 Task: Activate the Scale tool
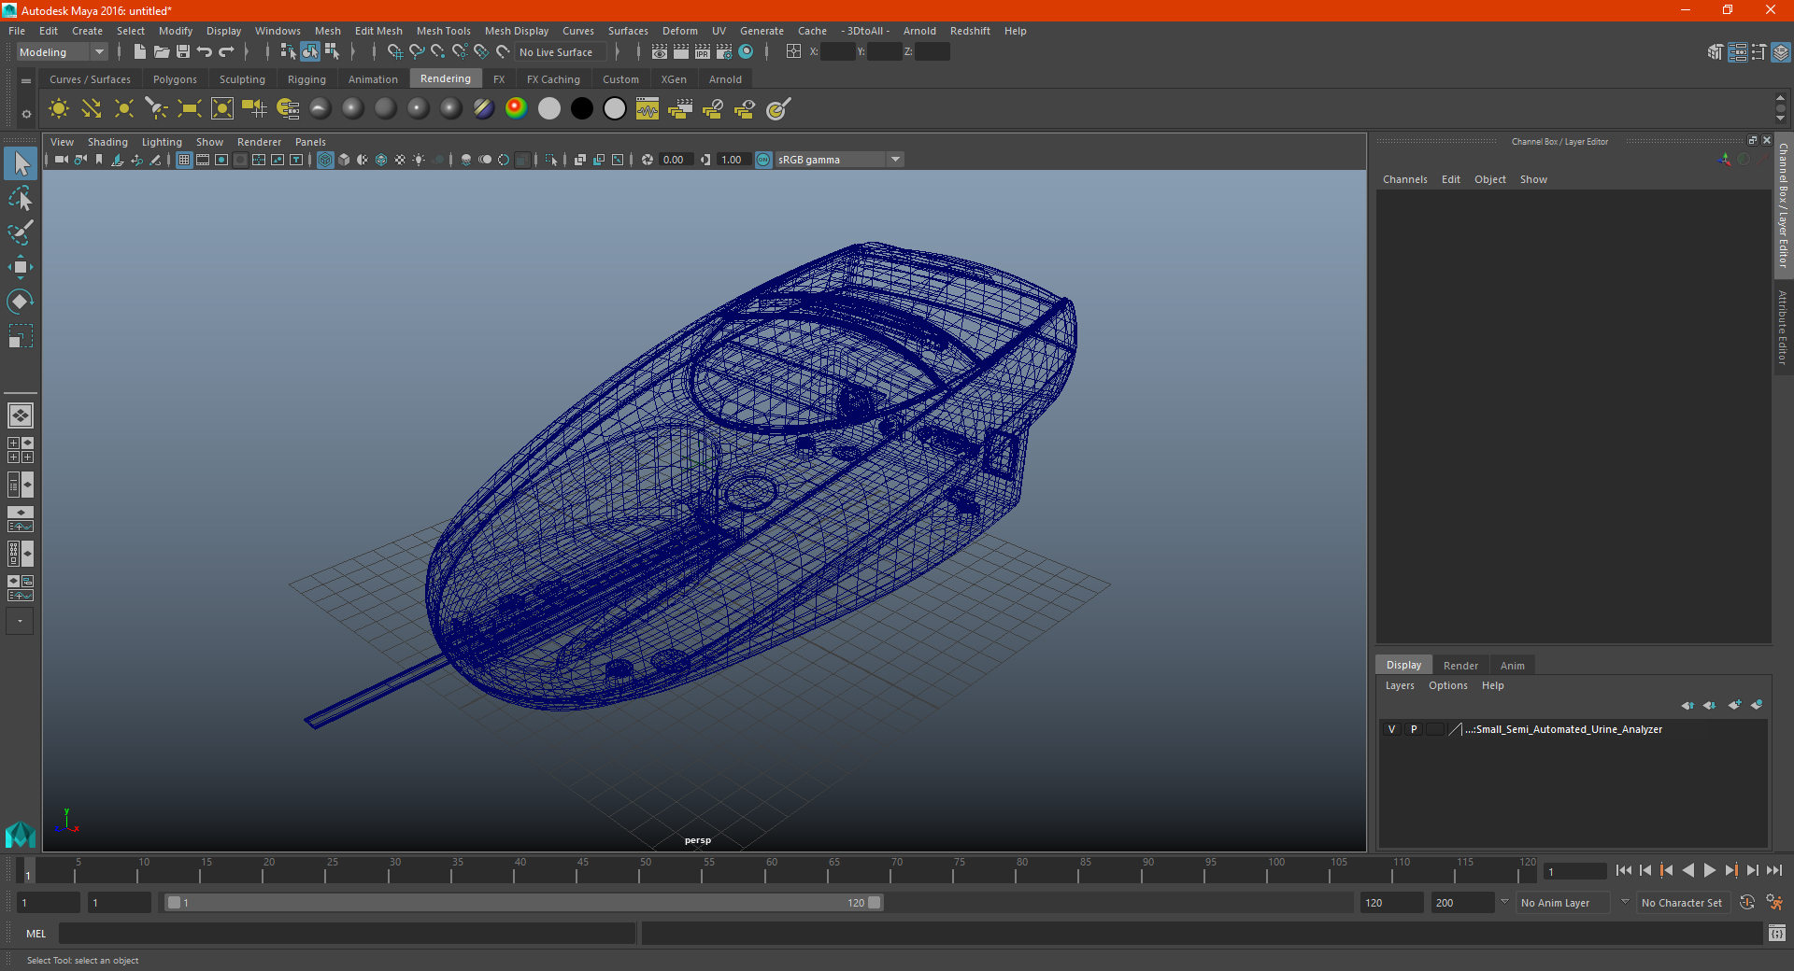21,336
